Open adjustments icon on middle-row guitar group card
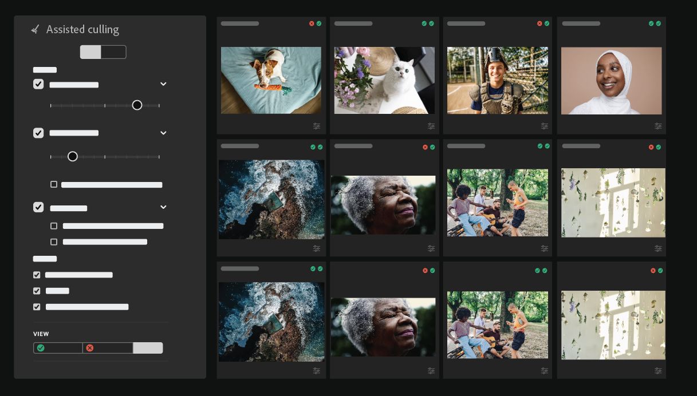The image size is (697, 396). tap(545, 248)
